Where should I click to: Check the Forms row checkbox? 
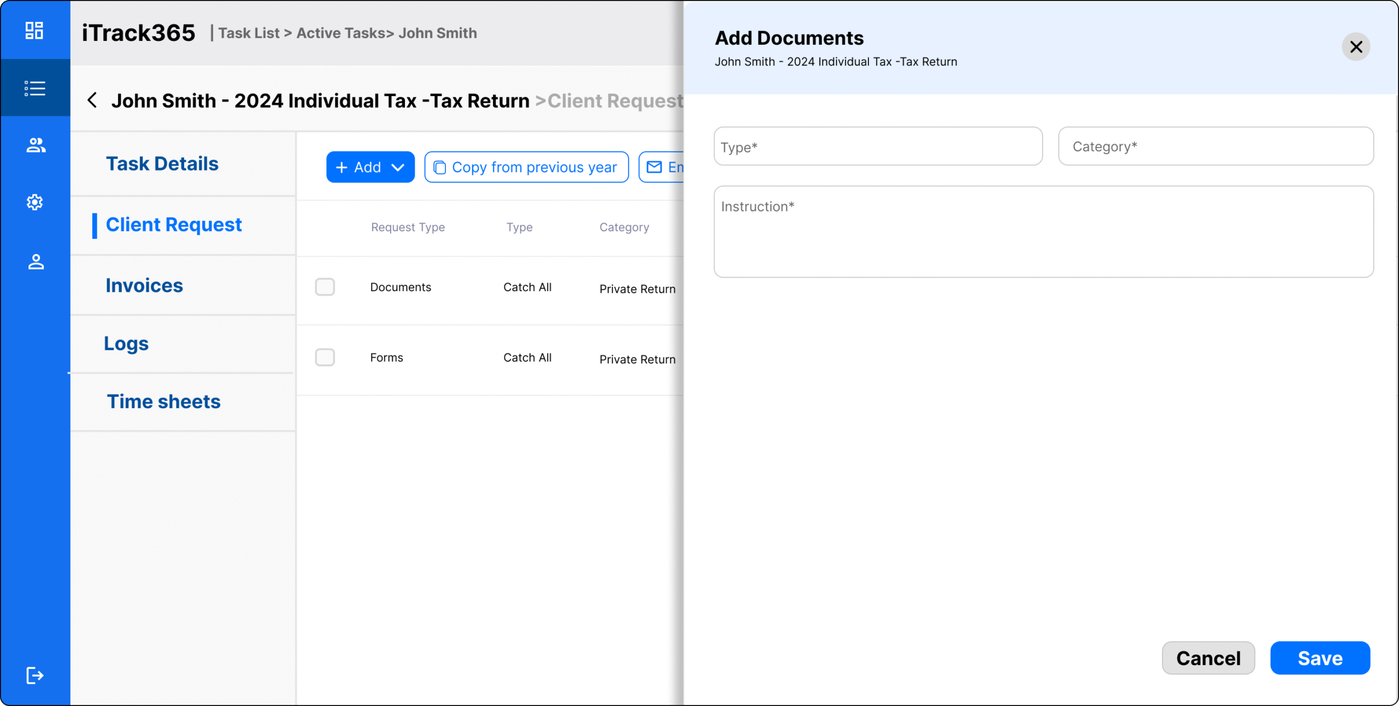click(x=325, y=357)
